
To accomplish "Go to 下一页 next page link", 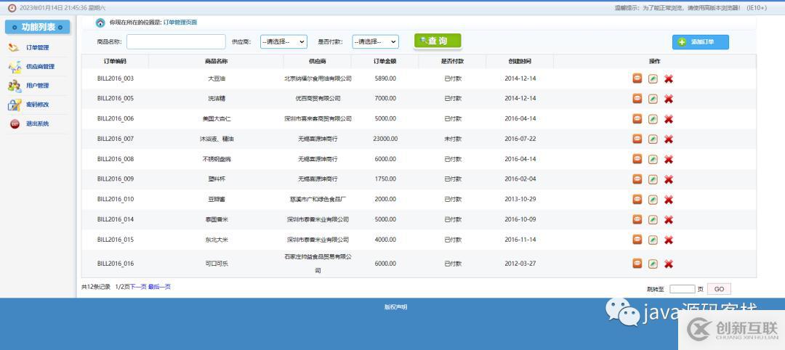I will point(138,287).
